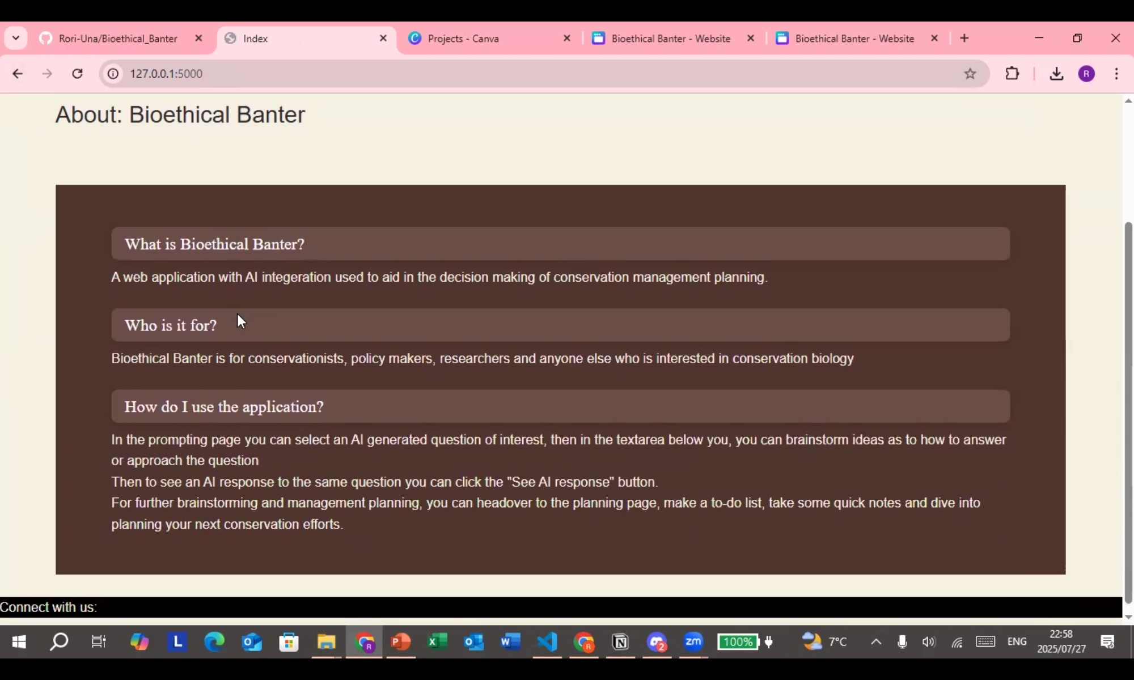
Task: Open Chrome three-dot menu
Action: (1116, 74)
